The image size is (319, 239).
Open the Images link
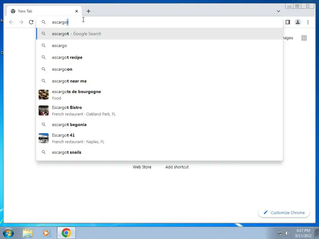[288, 38]
